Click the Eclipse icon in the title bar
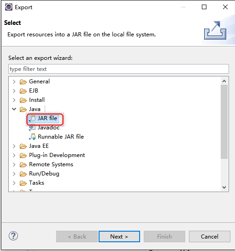Screen dimensions: 235x251 [x=9, y=7]
